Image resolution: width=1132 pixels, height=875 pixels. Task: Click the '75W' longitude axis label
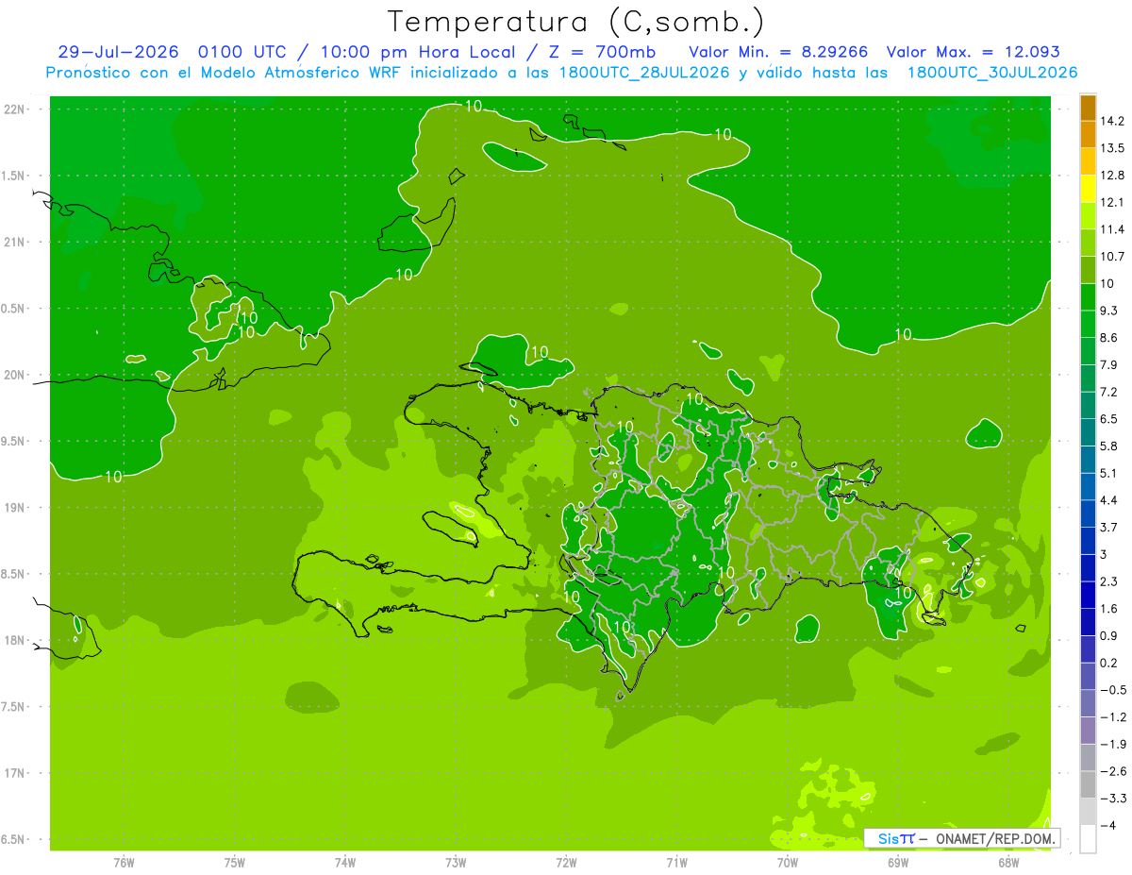(x=235, y=863)
